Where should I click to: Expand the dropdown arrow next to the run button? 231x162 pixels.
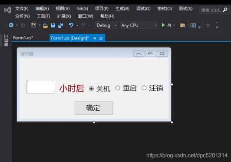[174, 25]
